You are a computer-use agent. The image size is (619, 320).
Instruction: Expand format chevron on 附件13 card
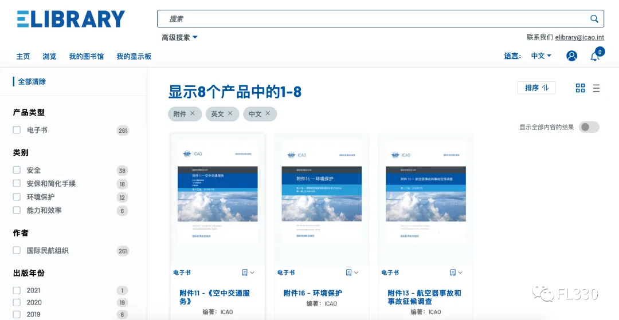[460, 272]
